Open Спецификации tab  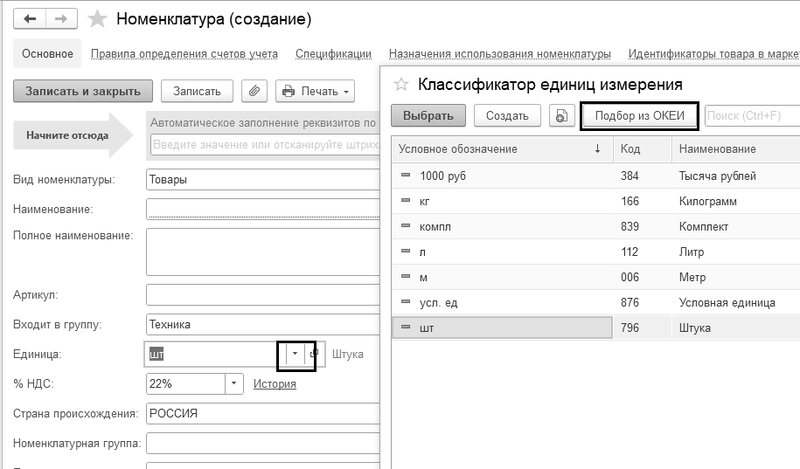coord(333,53)
